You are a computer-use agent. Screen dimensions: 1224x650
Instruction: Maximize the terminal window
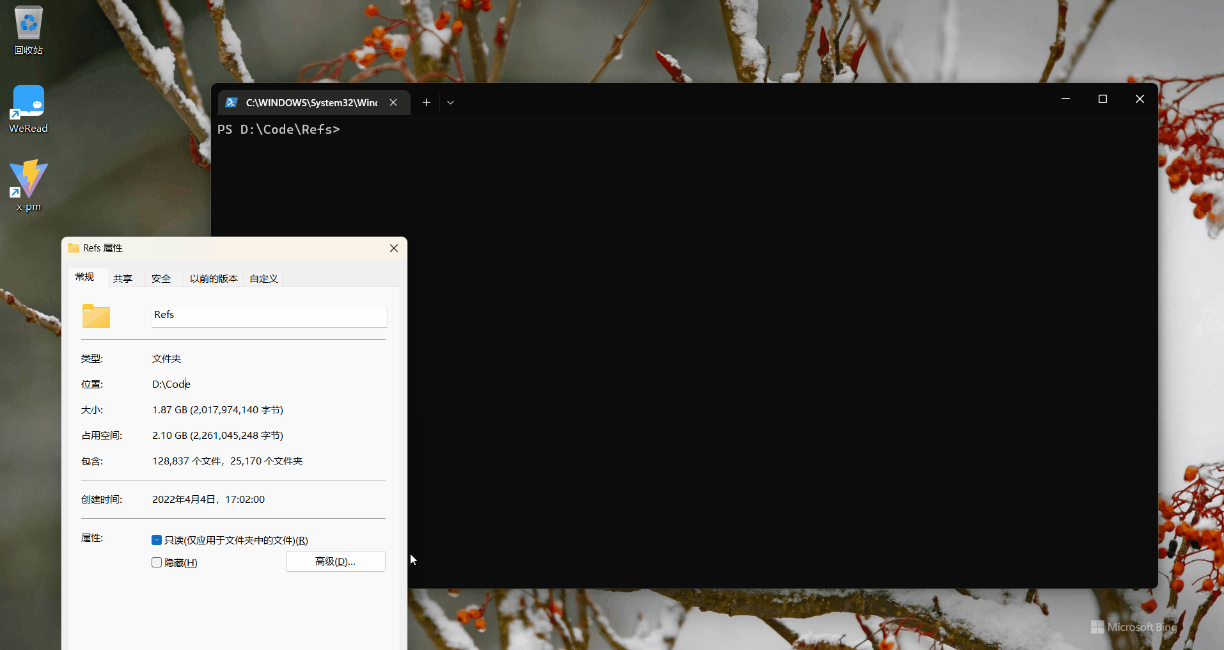1102,99
